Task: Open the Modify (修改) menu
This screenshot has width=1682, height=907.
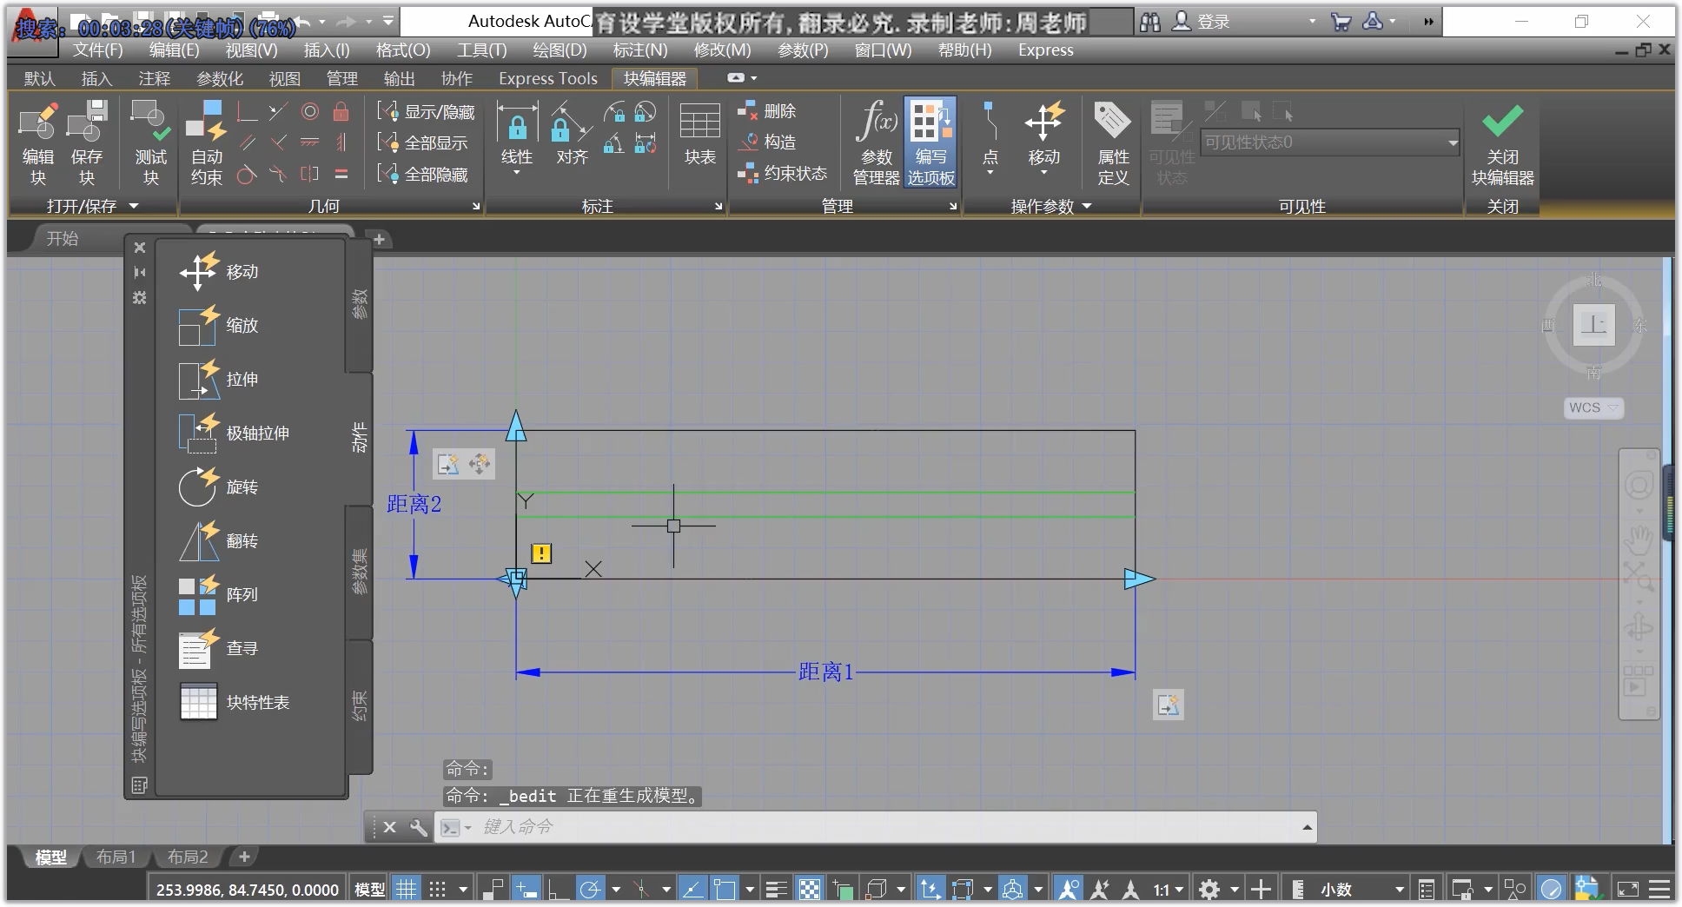Action: click(722, 50)
